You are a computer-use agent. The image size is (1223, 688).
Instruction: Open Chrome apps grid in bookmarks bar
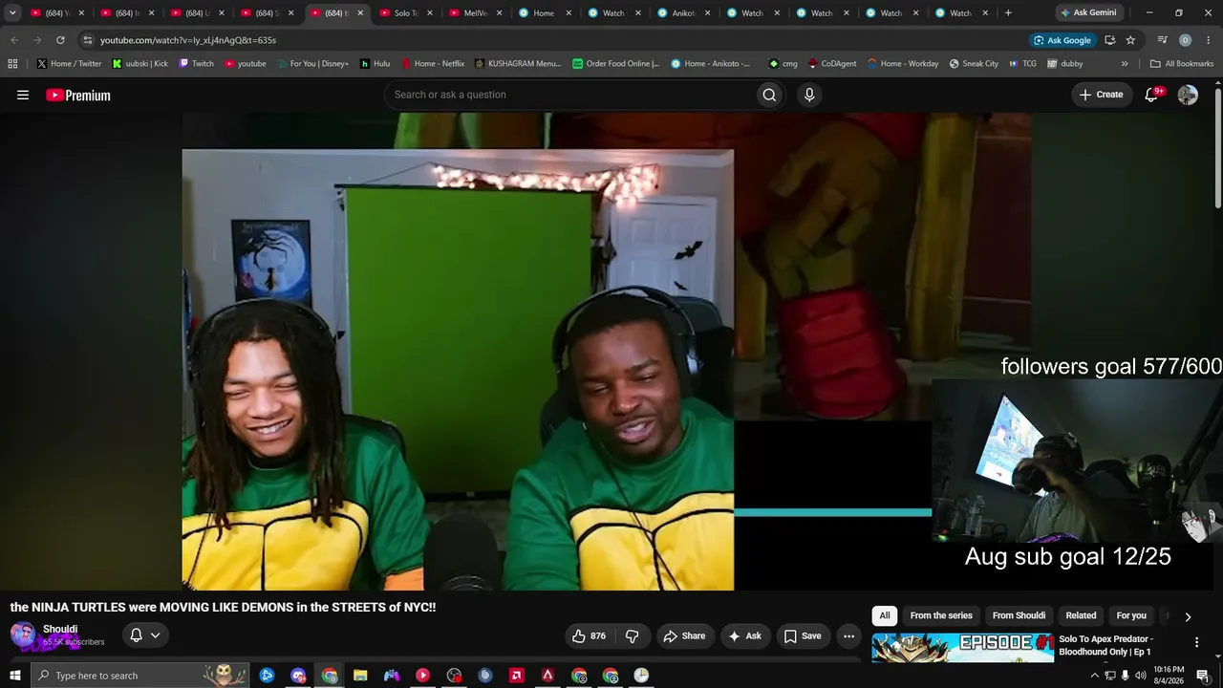point(12,63)
